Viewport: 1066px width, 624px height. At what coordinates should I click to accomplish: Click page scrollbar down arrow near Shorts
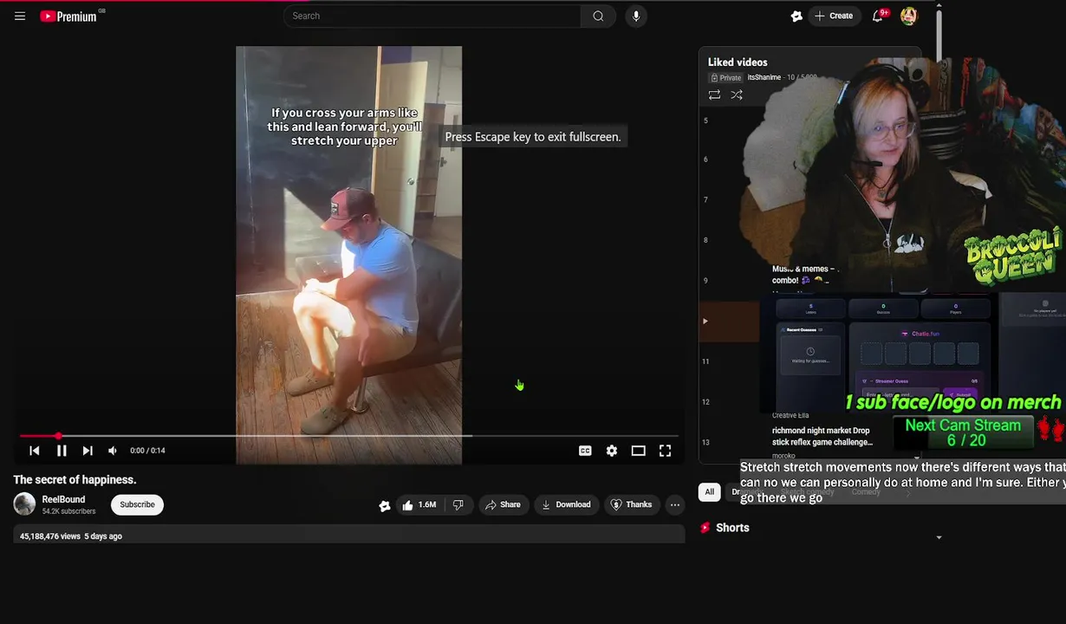[939, 537]
